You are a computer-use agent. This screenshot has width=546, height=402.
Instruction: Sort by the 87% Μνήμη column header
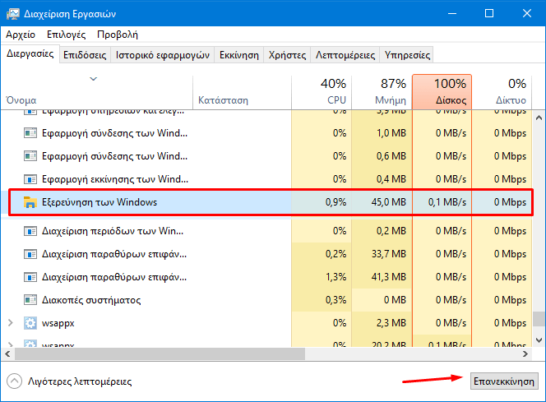(x=382, y=92)
